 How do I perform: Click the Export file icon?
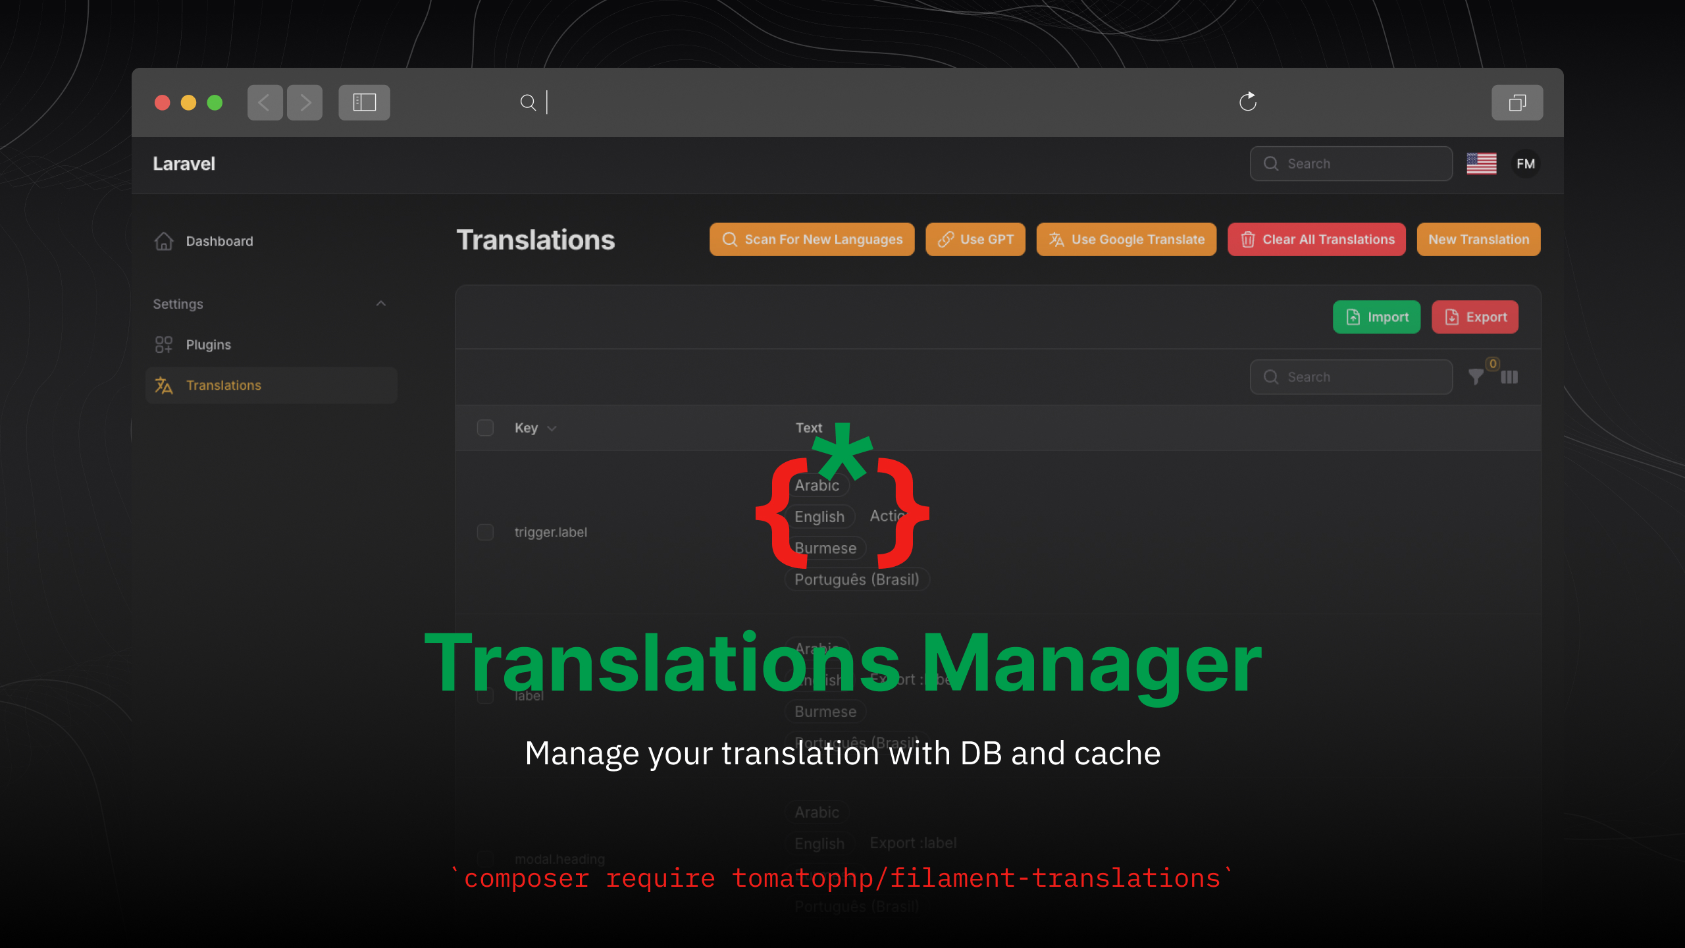(1451, 316)
